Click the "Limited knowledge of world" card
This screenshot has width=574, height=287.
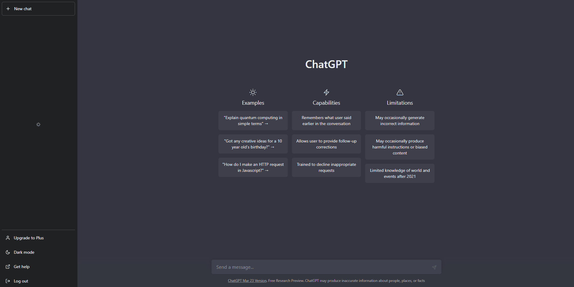coord(400,173)
